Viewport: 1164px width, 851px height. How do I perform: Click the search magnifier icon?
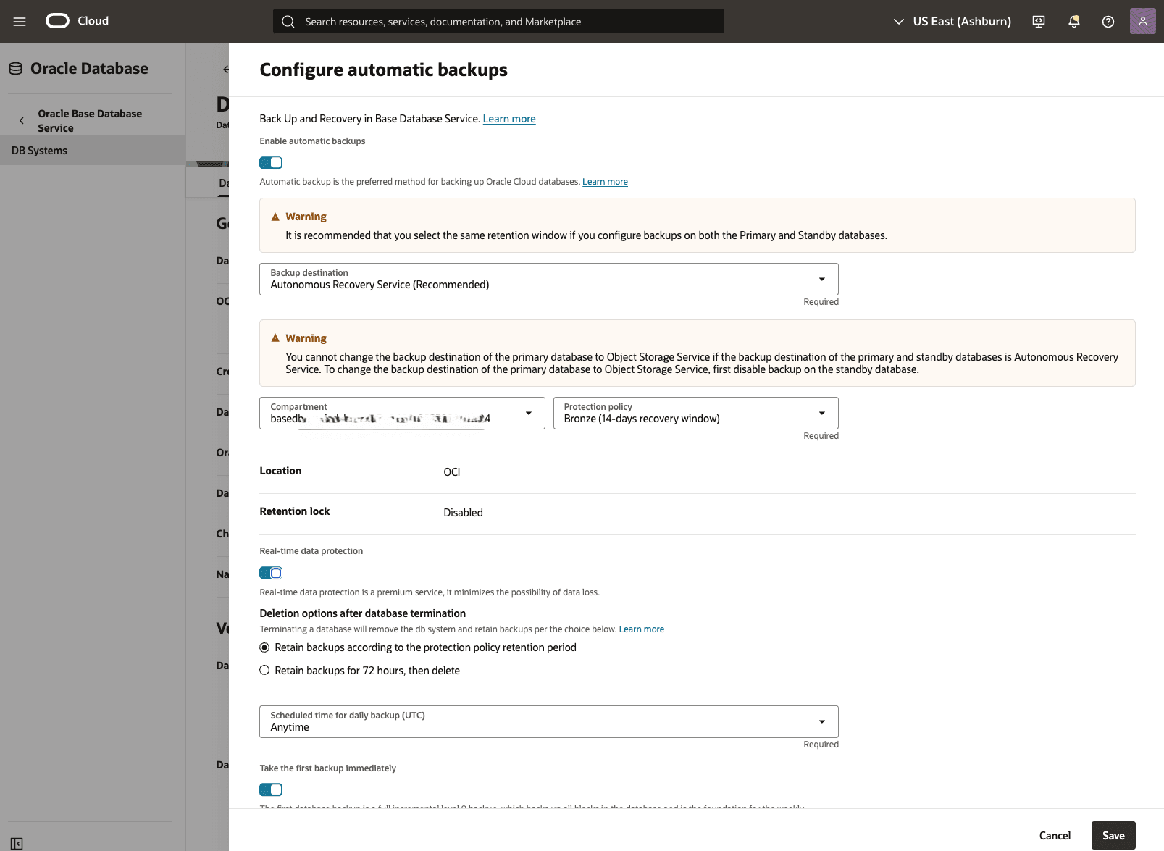[x=288, y=21]
